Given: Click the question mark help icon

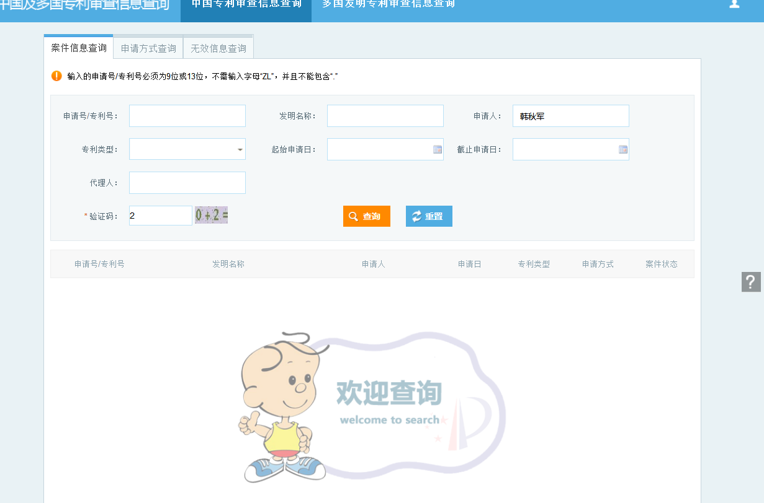Looking at the screenshot, I should pyautogui.click(x=751, y=282).
